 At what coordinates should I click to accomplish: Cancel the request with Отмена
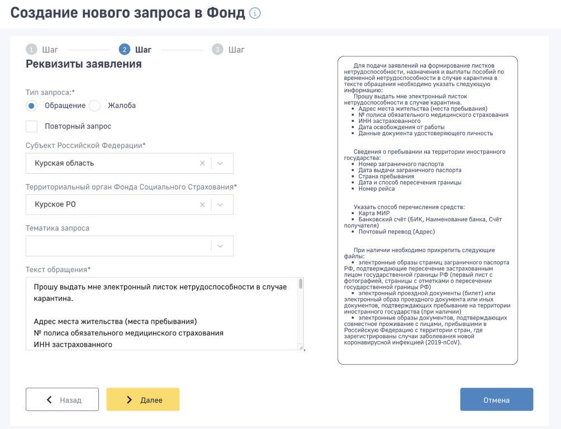(x=496, y=399)
